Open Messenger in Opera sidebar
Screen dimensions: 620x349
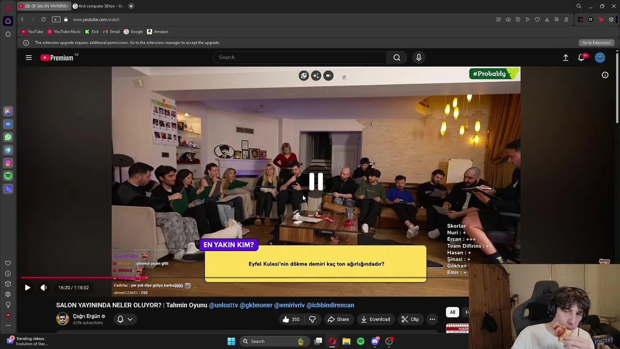click(8, 124)
